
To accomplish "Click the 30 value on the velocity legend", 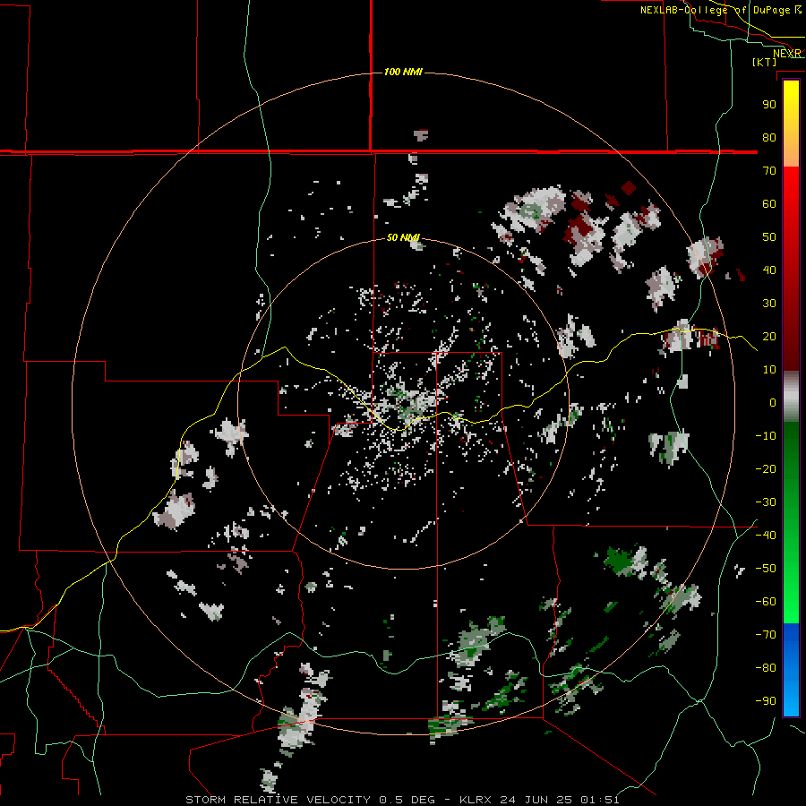I will 769,304.
